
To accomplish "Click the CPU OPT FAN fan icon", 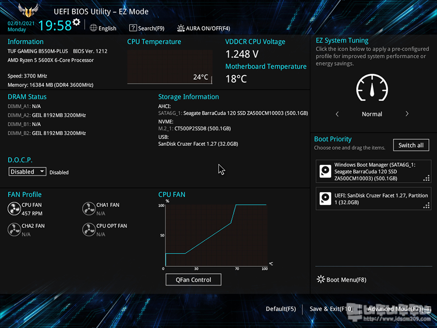I will point(89,229).
